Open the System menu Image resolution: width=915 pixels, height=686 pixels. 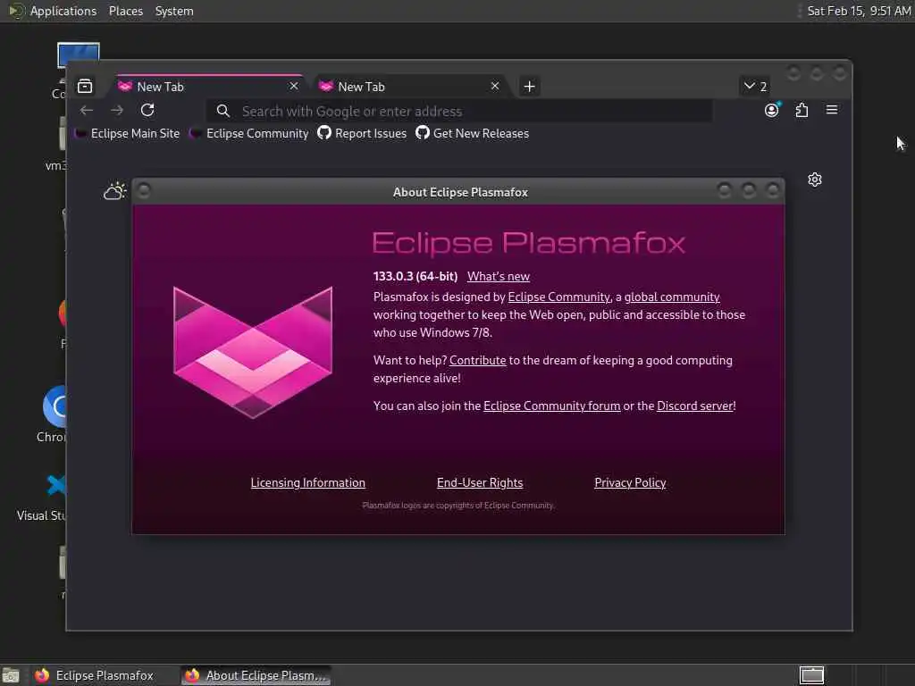174,11
